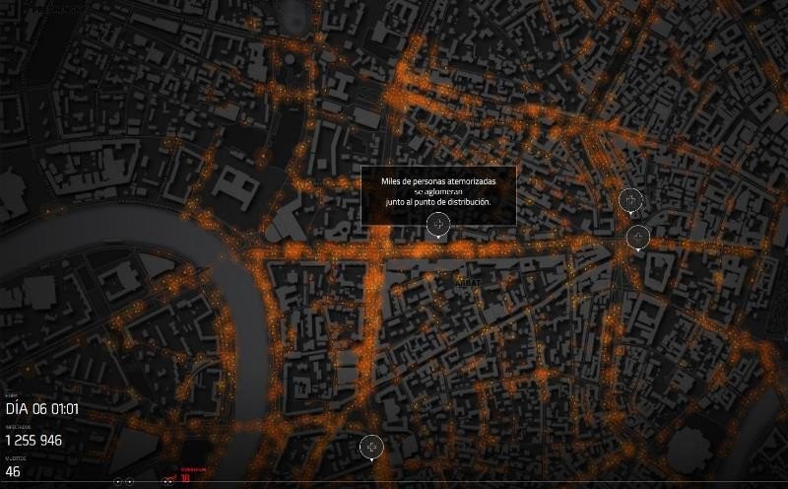
Task: Select the lower plus marker of the right-side pair
Action: [x=637, y=237]
